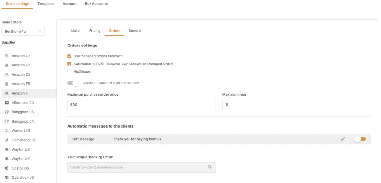
Task: Click the Maximum purchase order price field
Action: tap(141, 105)
